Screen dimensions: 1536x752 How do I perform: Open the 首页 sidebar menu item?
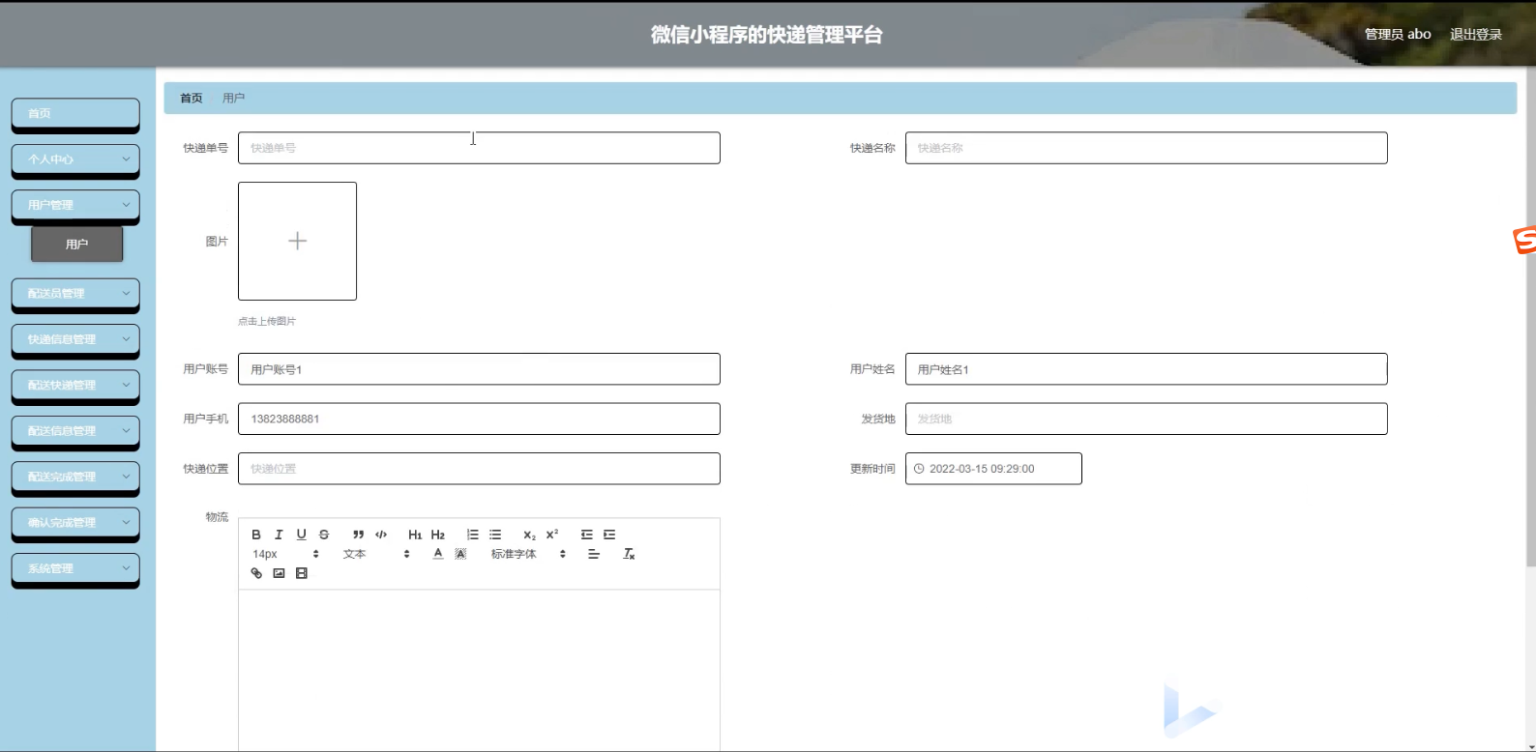75,113
